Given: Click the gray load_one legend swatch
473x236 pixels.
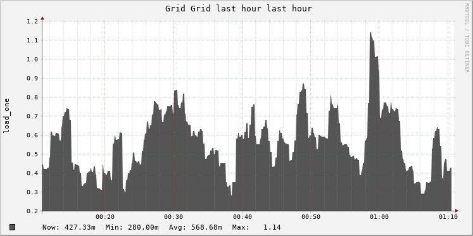Looking at the screenshot, I should 12,227.
